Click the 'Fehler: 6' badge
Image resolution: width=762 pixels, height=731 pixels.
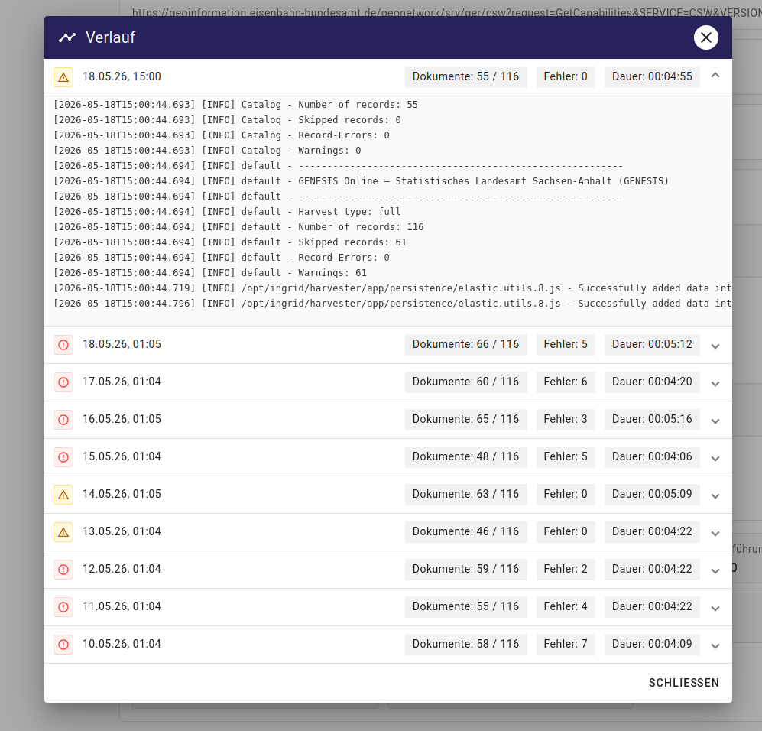[x=565, y=382]
